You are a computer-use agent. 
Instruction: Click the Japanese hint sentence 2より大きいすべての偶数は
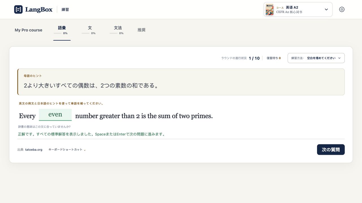(91, 85)
